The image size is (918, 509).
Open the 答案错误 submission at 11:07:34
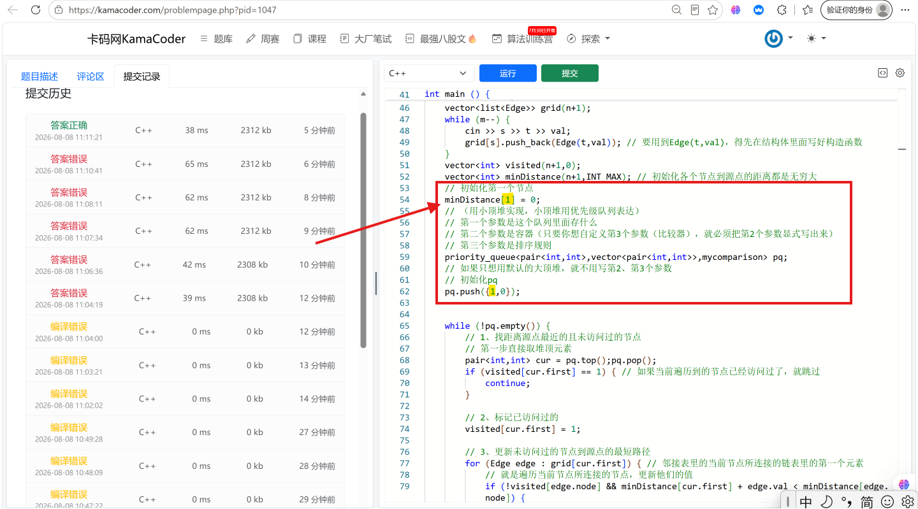pyautogui.click(x=185, y=231)
